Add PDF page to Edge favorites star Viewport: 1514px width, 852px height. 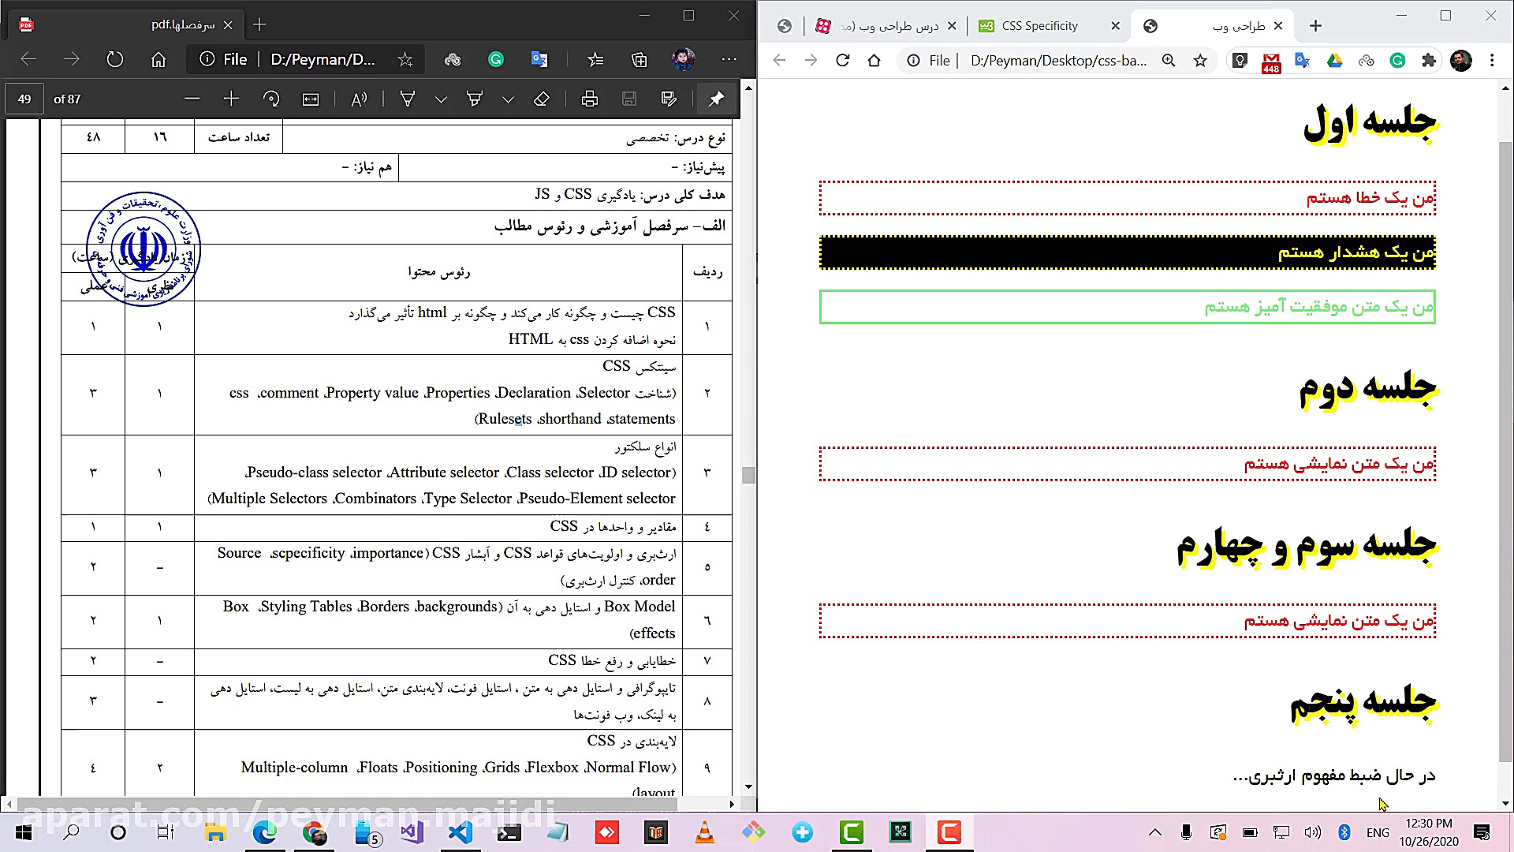pyautogui.click(x=405, y=60)
